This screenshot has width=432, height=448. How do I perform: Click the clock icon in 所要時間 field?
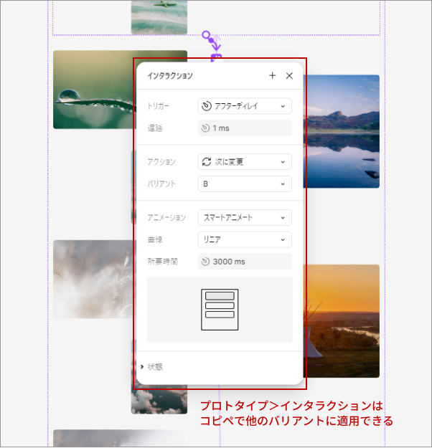click(x=206, y=262)
